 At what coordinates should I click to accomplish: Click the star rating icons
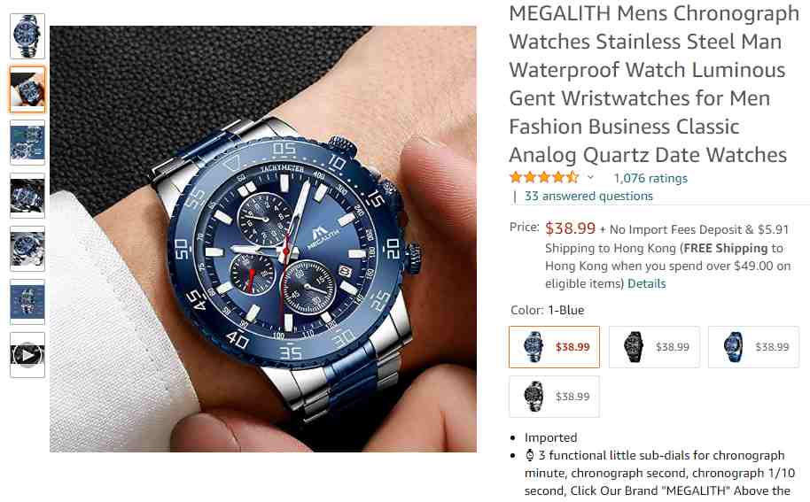[x=544, y=178]
